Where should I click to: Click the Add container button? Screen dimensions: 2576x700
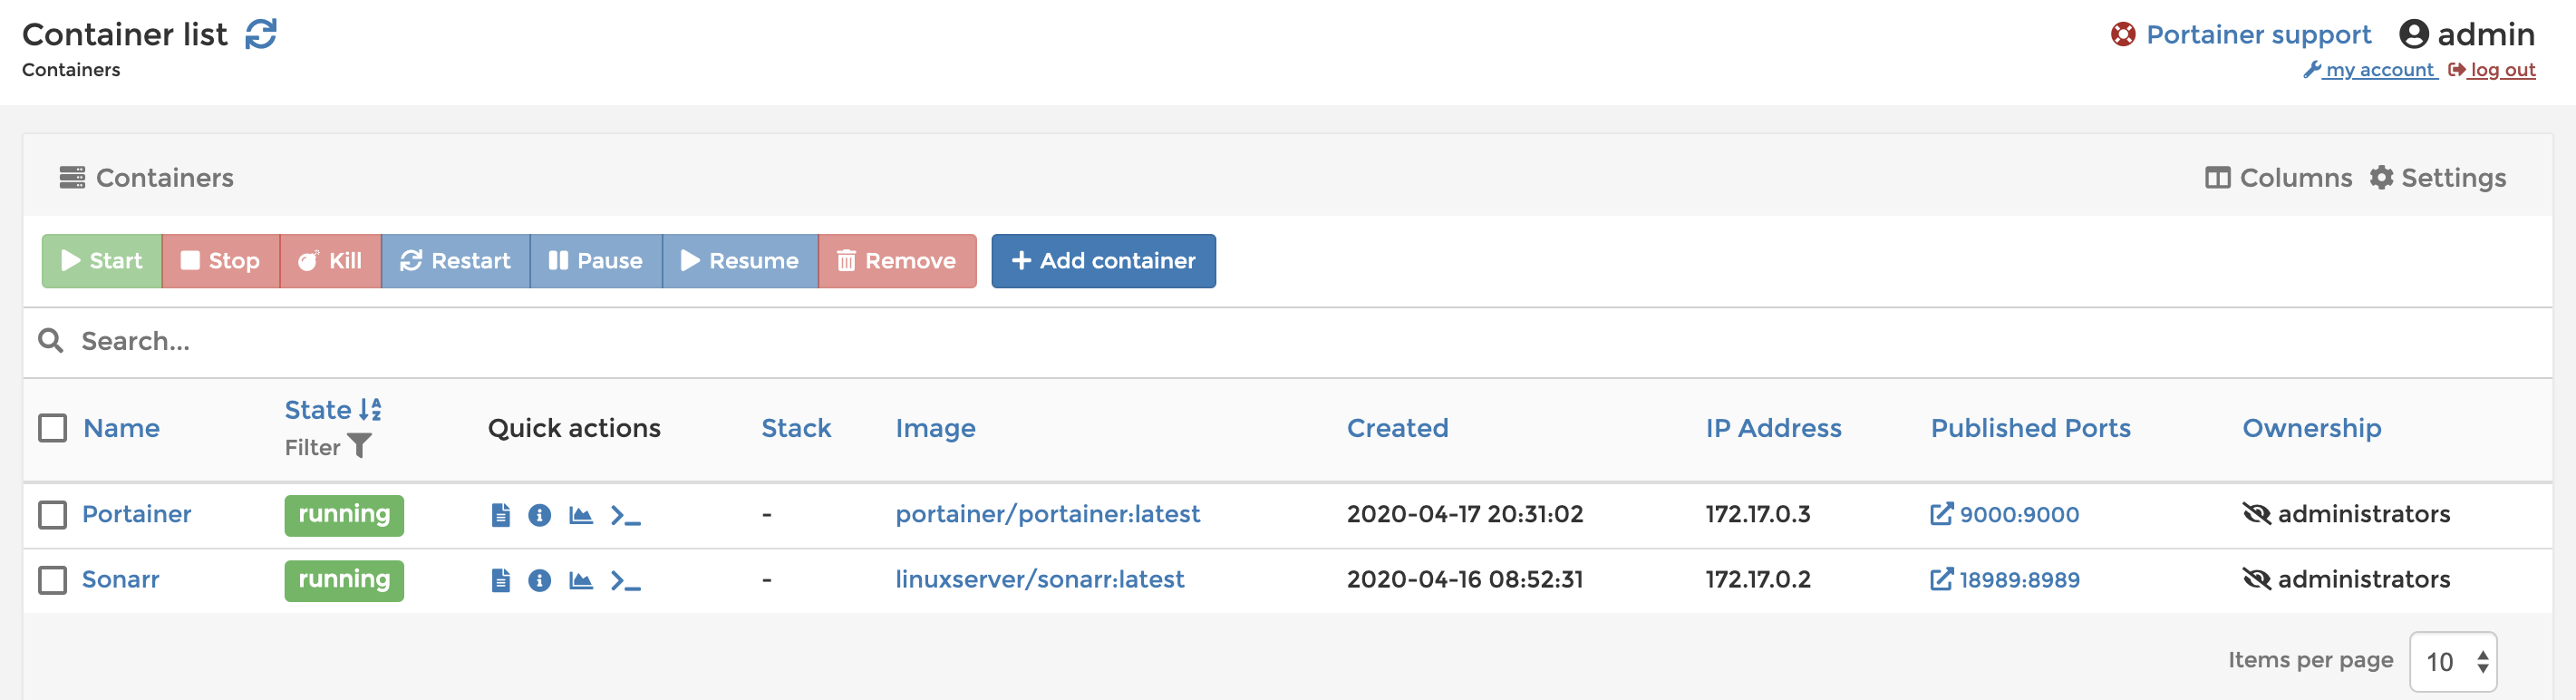(x=1103, y=261)
